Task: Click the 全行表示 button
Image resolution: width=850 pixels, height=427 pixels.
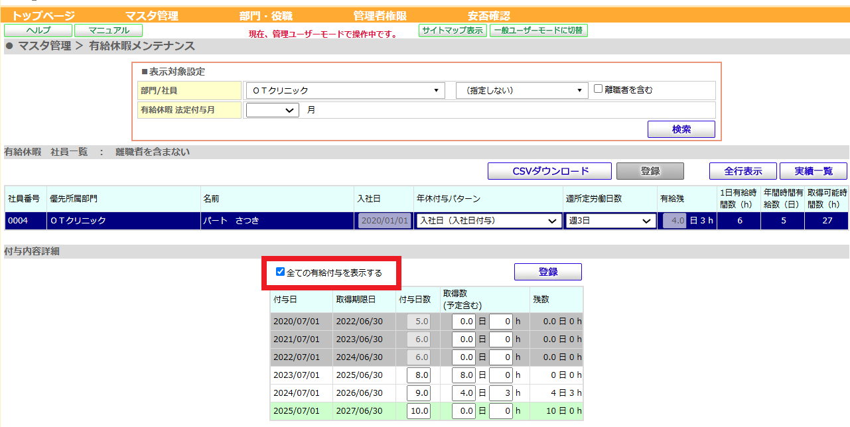Action: [x=743, y=171]
